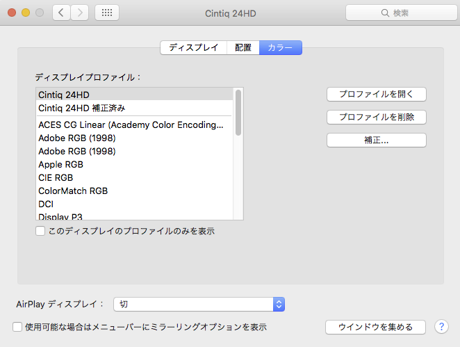This screenshot has width=460, height=347.
Task: Click the 補正... button
Action: (x=376, y=140)
